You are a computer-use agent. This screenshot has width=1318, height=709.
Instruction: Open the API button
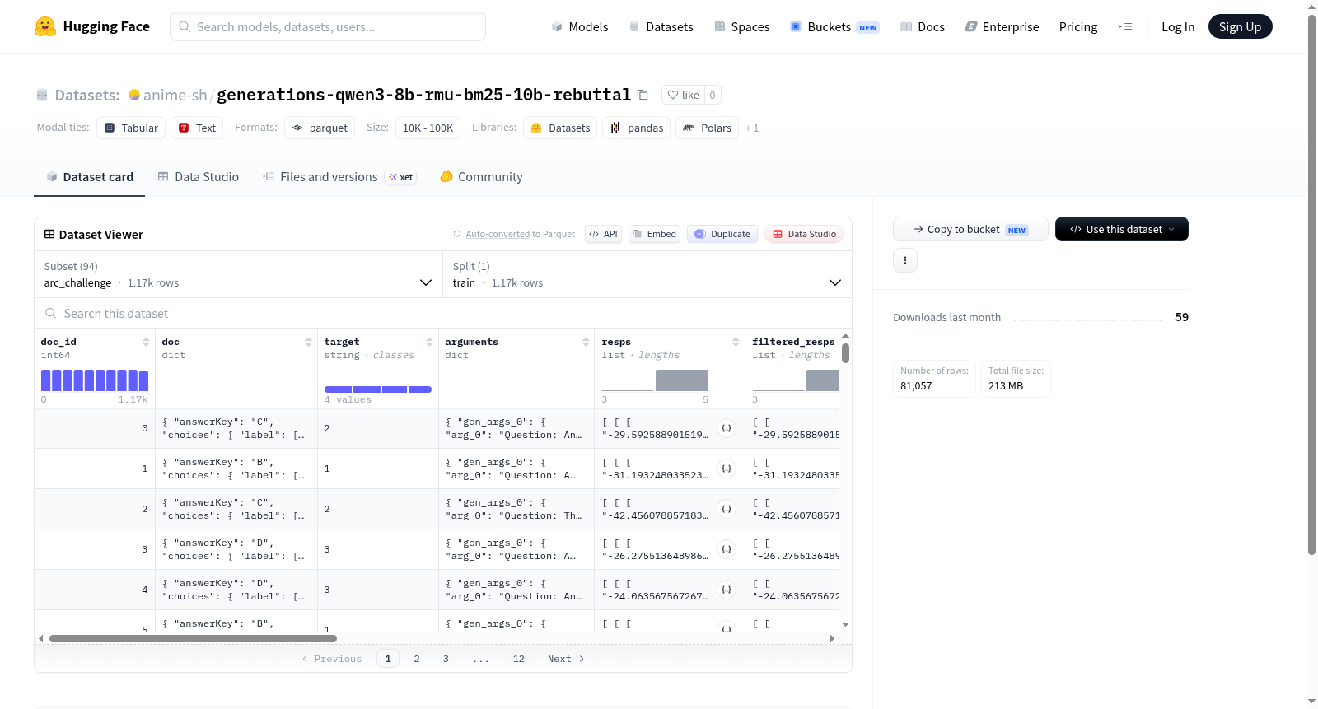[x=603, y=234]
